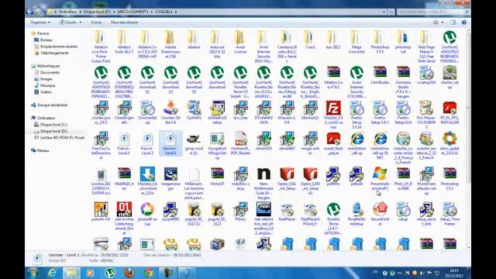Select Réseau in the navigation pane
496x279 pixels.
click(43, 150)
